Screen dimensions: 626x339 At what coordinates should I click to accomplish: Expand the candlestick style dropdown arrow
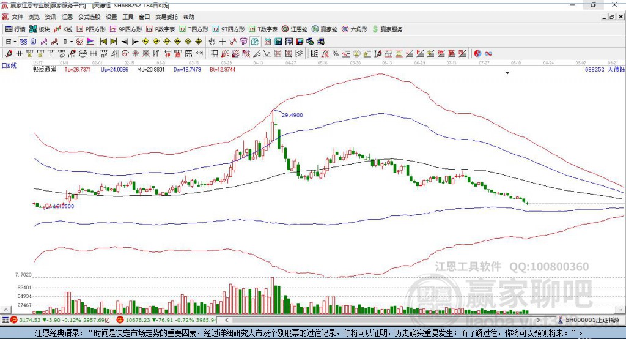pos(72,42)
